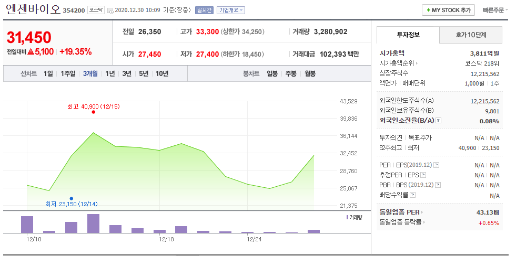Click the current price 31,450

point(29,37)
